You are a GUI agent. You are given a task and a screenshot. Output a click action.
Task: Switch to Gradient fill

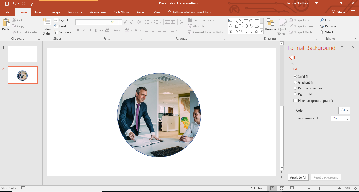point(295,82)
